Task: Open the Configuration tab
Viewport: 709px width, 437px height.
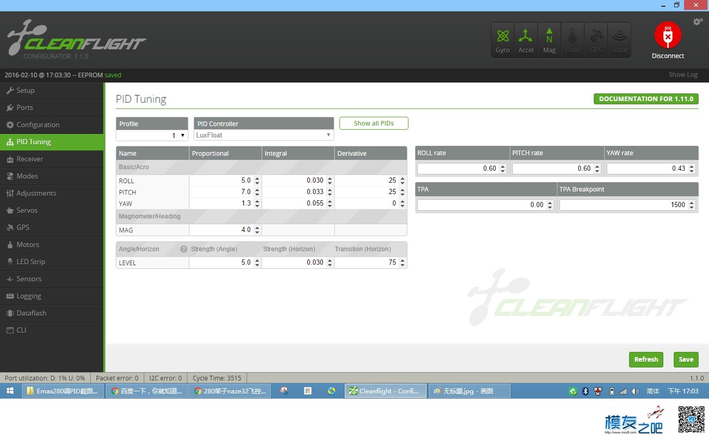Action: (52, 125)
